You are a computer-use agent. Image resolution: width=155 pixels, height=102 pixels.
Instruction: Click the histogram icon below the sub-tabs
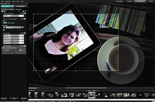pos(5,12)
